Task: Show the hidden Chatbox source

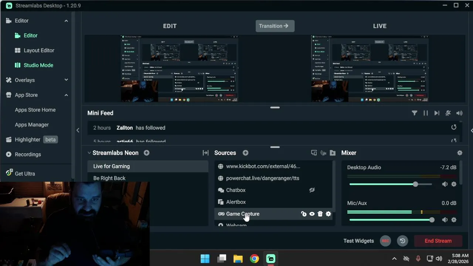Action: [312, 190]
